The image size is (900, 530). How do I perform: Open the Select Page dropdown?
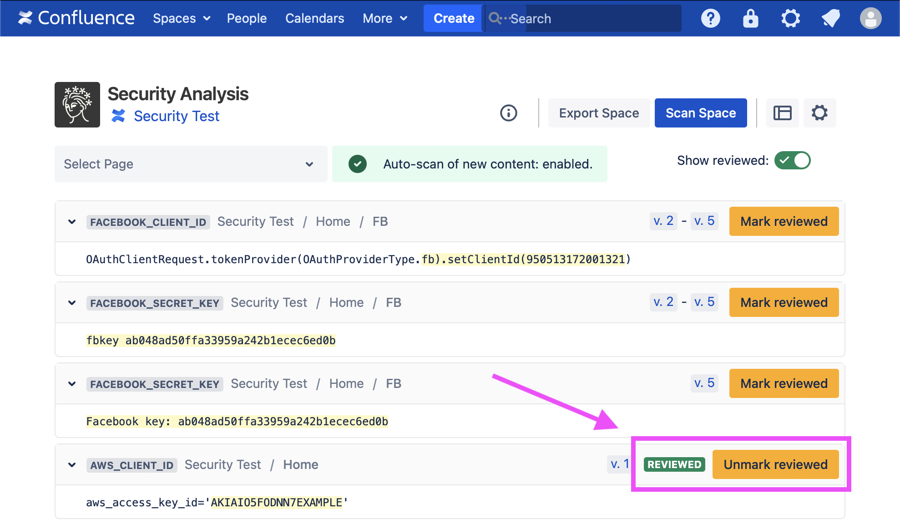tap(191, 164)
